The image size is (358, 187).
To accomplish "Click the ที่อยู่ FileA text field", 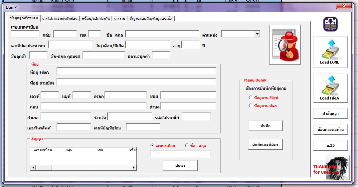I will point(136,71).
